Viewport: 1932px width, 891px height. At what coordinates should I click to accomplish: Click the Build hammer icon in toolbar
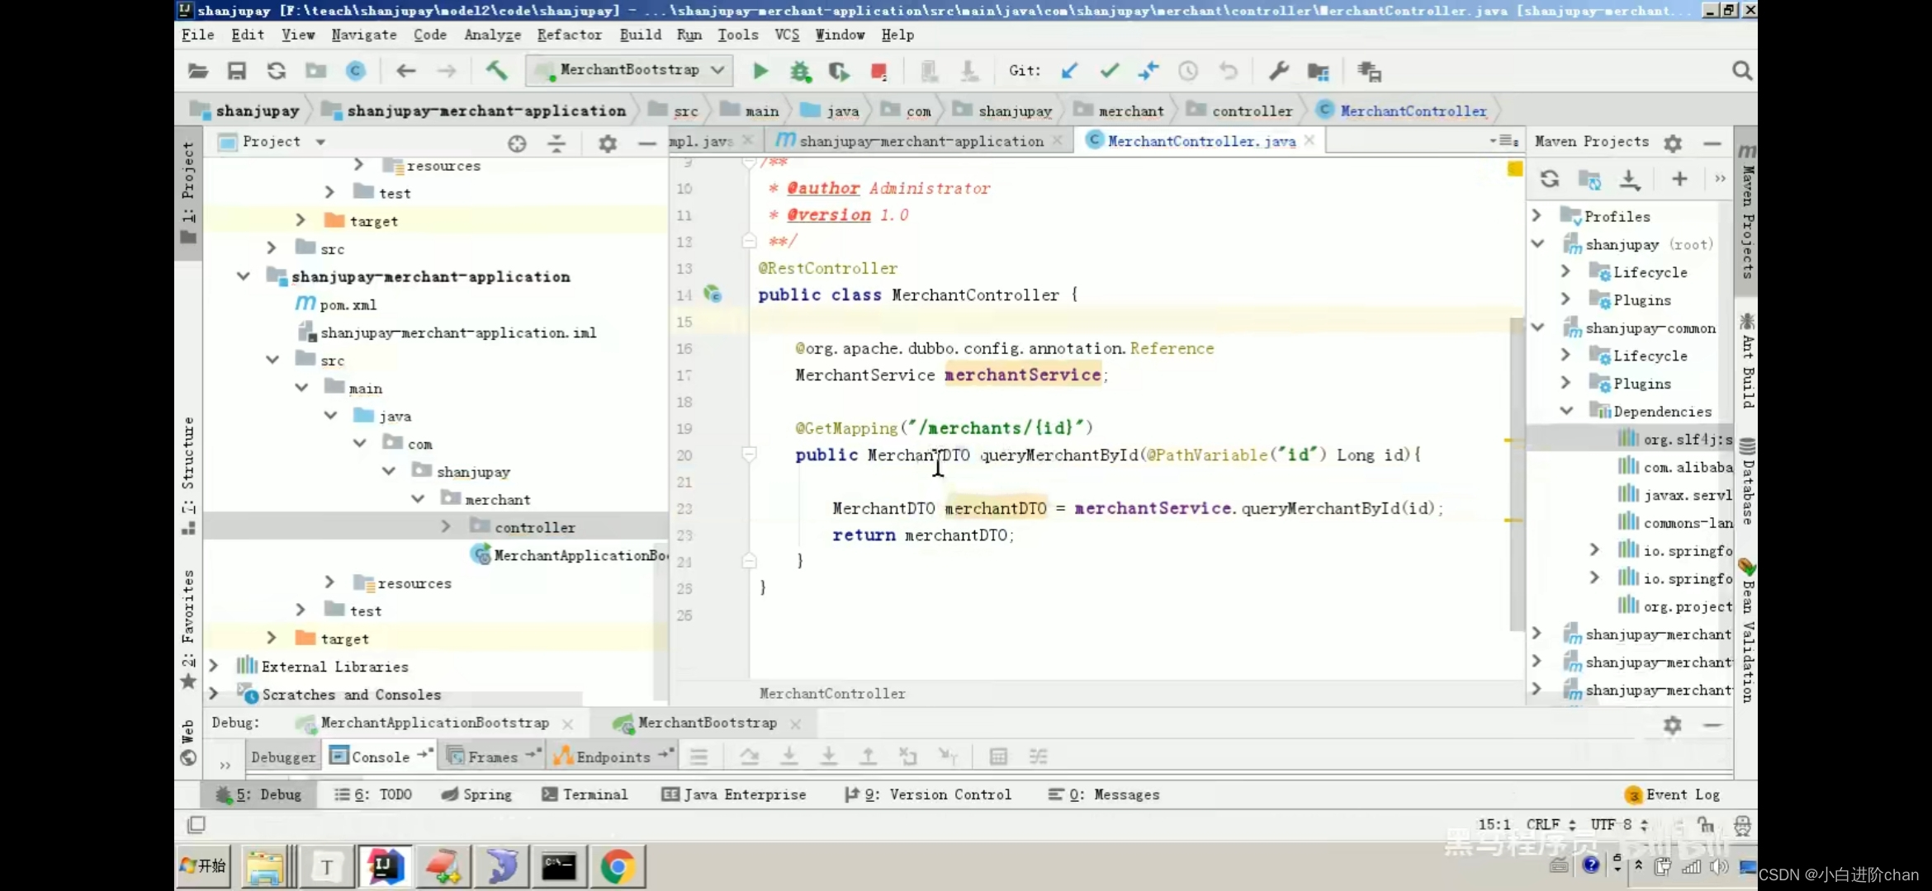pyautogui.click(x=496, y=70)
